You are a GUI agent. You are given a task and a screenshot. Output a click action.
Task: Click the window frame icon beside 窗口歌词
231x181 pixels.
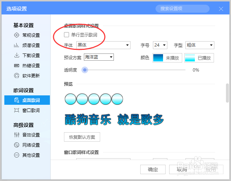[17, 110]
